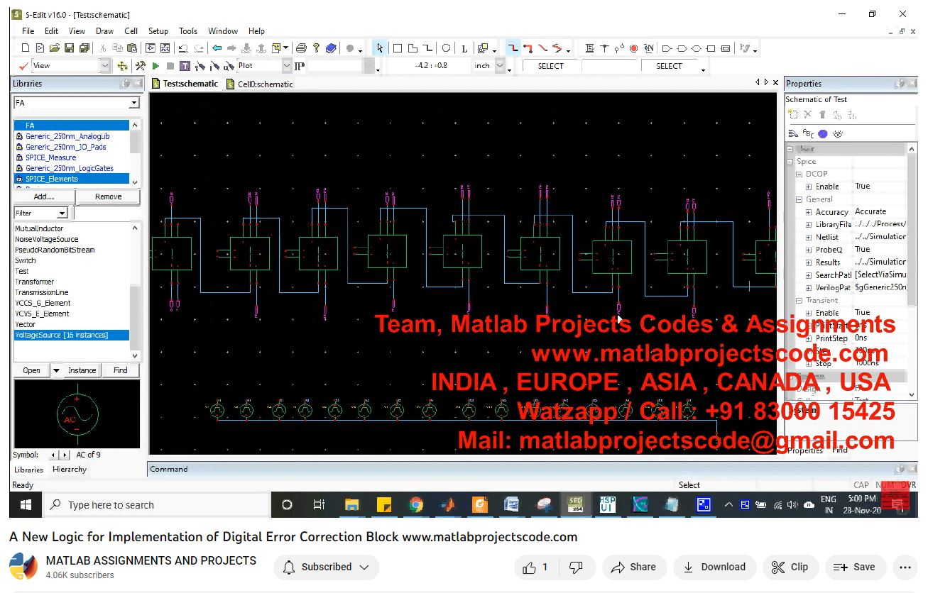Open the Cell menu
Viewport: 928px width, 593px height.
coord(131,31)
